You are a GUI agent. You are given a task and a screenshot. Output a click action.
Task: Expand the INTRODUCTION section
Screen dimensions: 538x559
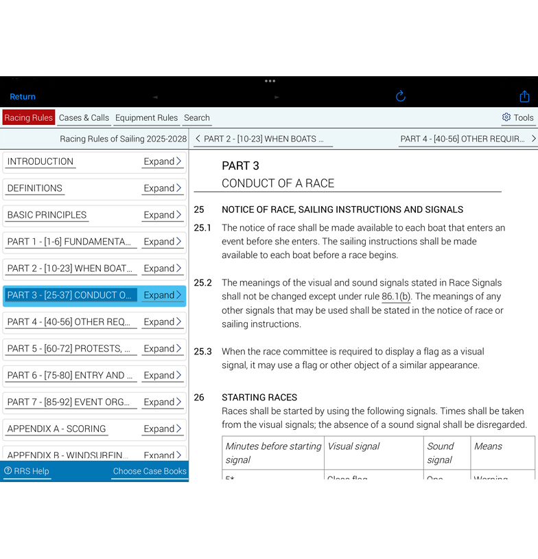(x=163, y=161)
